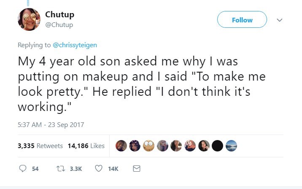Click the last landscape liker avatar
The height and width of the screenshot is (189, 302).
231,146
